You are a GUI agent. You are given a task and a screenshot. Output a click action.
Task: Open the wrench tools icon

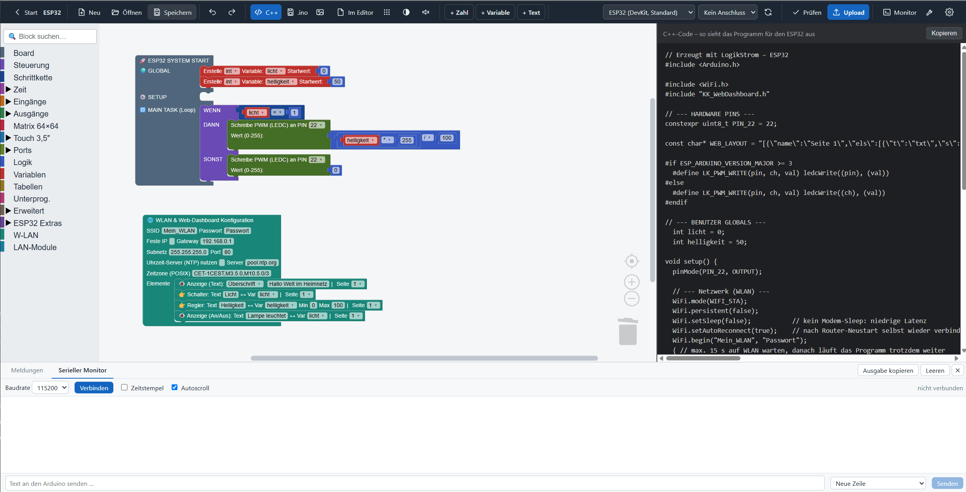pos(930,12)
